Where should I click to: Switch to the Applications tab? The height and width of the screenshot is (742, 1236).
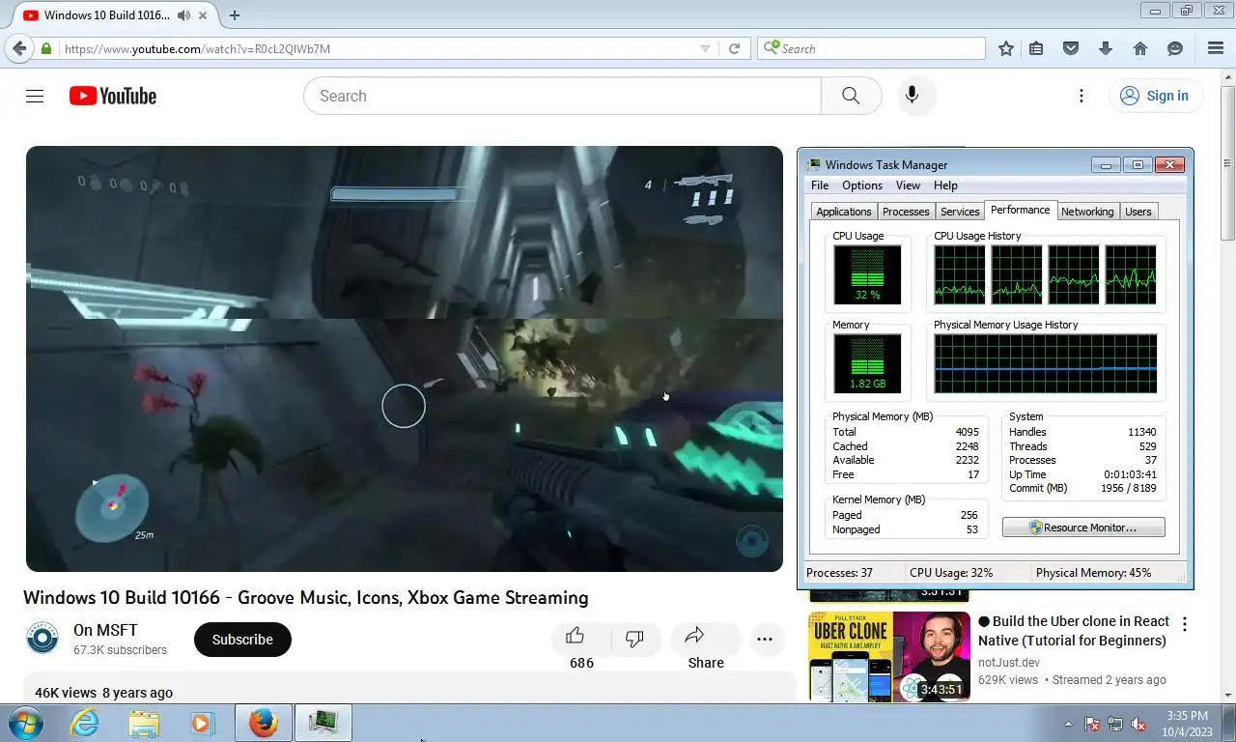pos(844,212)
